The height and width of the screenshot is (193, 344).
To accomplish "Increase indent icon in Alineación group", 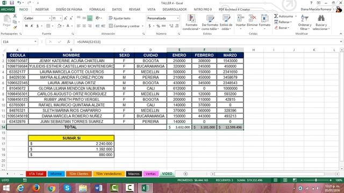I will (x=103, y=26).
